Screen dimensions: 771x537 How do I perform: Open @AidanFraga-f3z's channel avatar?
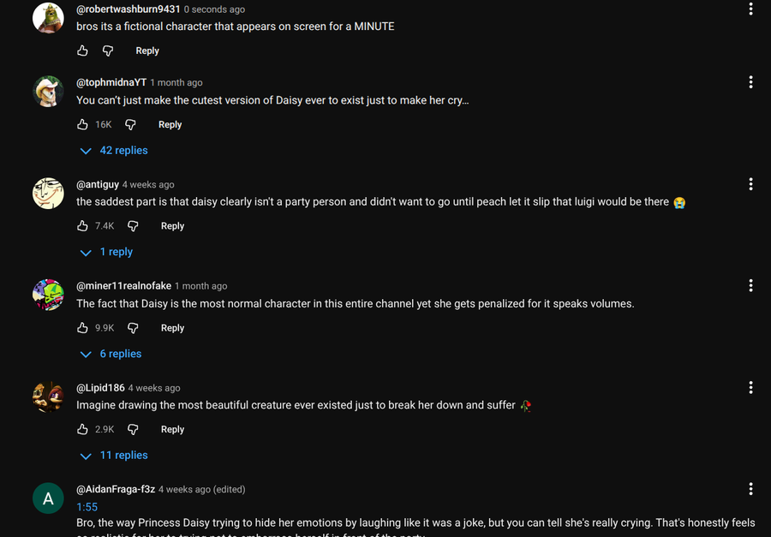coord(48,498)
